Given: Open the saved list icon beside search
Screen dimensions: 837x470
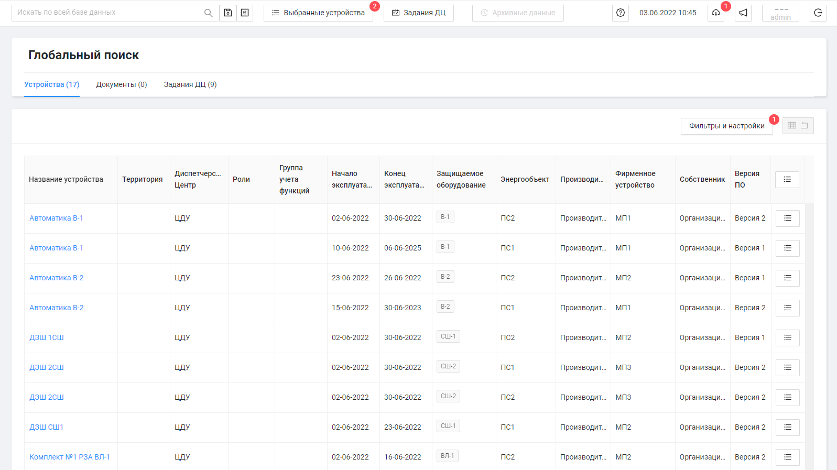Looking at the screenshot, I should click(x=245, y=13).
